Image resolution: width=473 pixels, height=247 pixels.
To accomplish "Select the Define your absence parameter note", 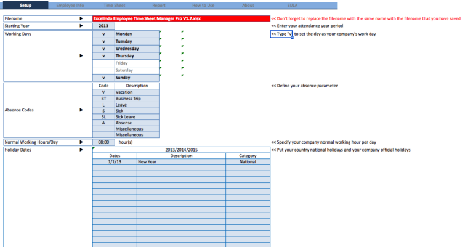I will pos(304,86).
